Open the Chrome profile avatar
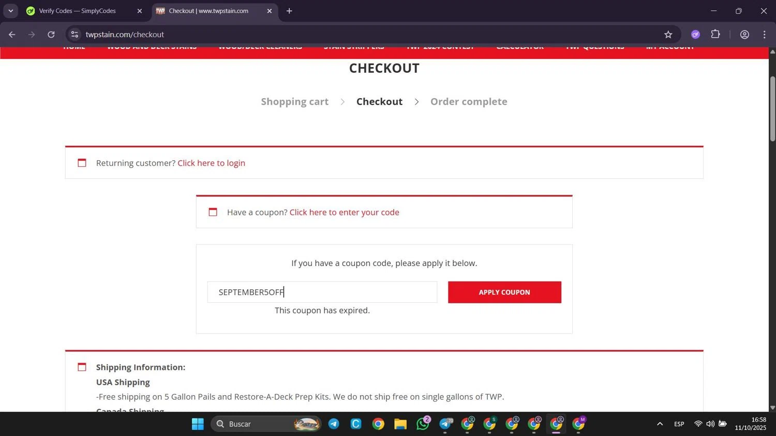 tap(744, 35)
